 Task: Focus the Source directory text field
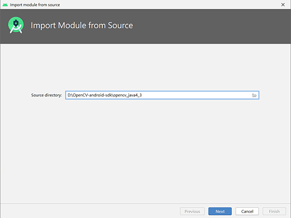tap(194, 95)
